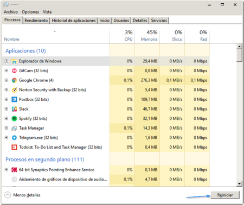Sort by the Red column header
The height and width of the screenshot is (205, 244).
[197, 36]
